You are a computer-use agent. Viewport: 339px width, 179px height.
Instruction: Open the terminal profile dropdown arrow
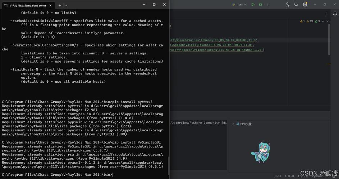pyautogui.click(x=67, y=5)
